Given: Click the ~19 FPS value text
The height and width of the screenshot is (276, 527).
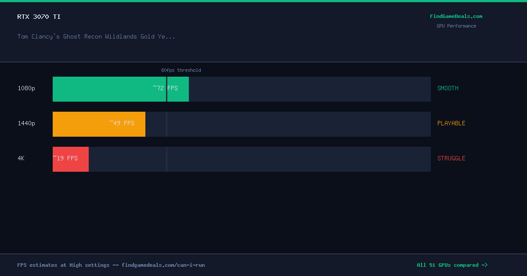Looking at the screenshot, I should pyautogui.click(x=65, y=158).
